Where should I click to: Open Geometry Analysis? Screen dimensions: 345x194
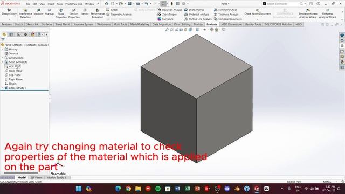click(119, 15)
